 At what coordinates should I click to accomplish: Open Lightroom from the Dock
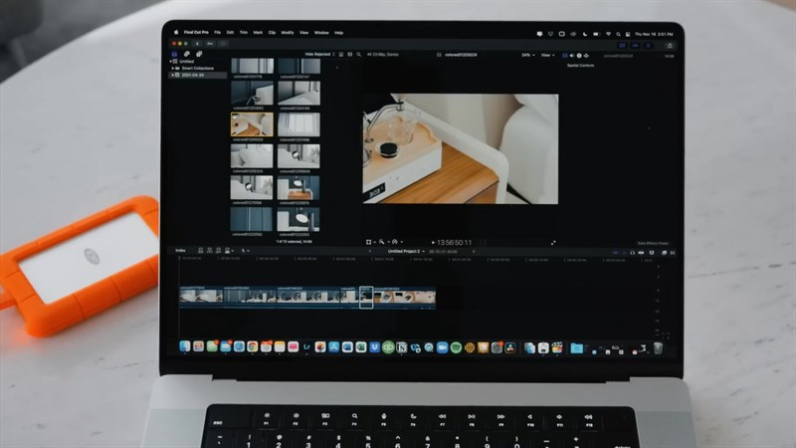coord(306,346)
